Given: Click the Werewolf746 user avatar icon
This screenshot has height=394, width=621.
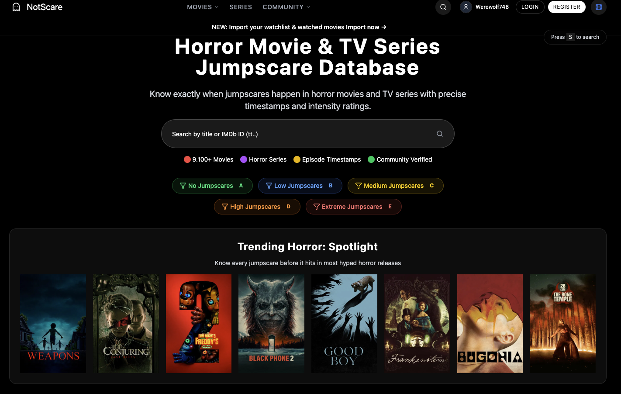Looking at the screenshot, I should coord(466,7).
